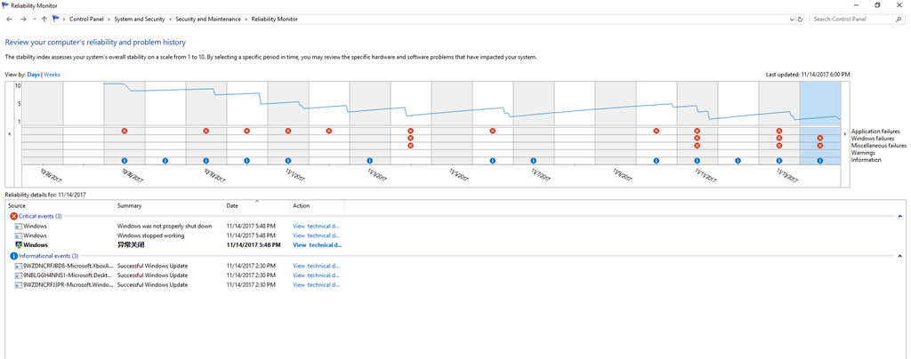Select miscellaneous failure icon in highlighted 11/14 column
Viewport: 911px width, 359px height.
(819, 146)
